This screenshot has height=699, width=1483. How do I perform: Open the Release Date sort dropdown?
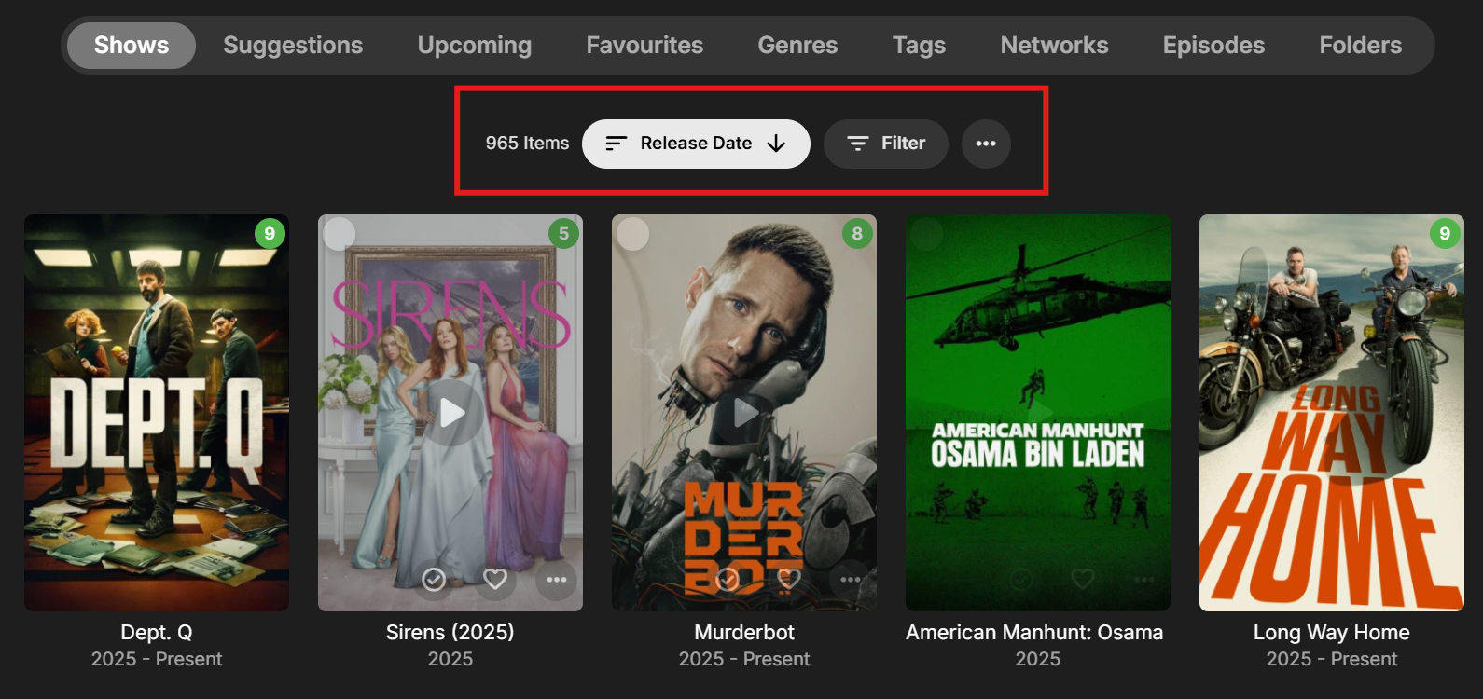696,144
